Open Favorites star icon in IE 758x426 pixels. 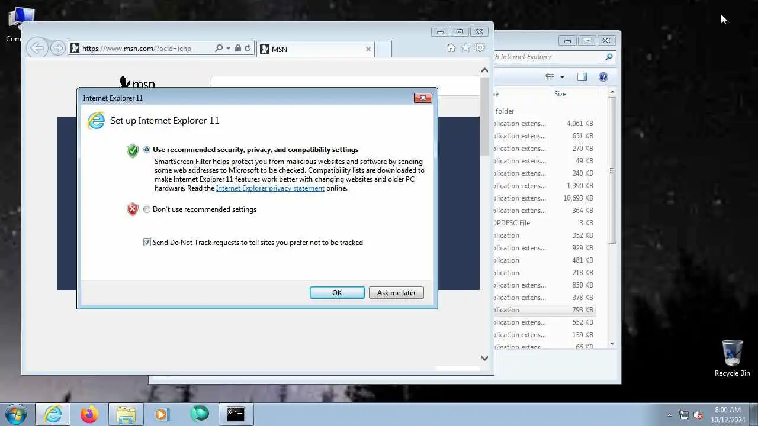[x=466, y=48]
